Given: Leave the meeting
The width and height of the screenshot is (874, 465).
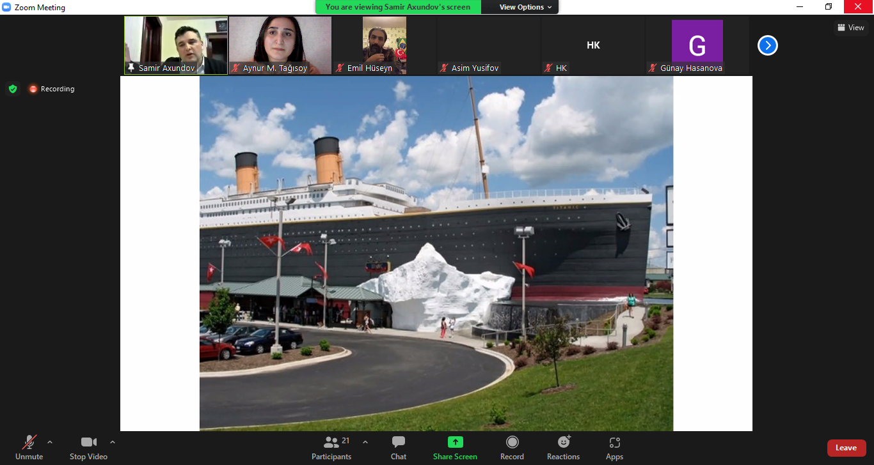Looking at the screenshot, I should (x=846, y=448).
